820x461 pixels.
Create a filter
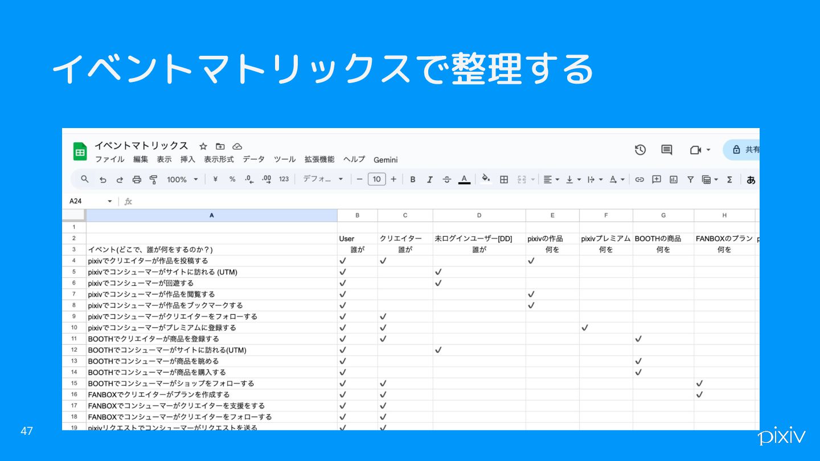click(x=690, y=179)
